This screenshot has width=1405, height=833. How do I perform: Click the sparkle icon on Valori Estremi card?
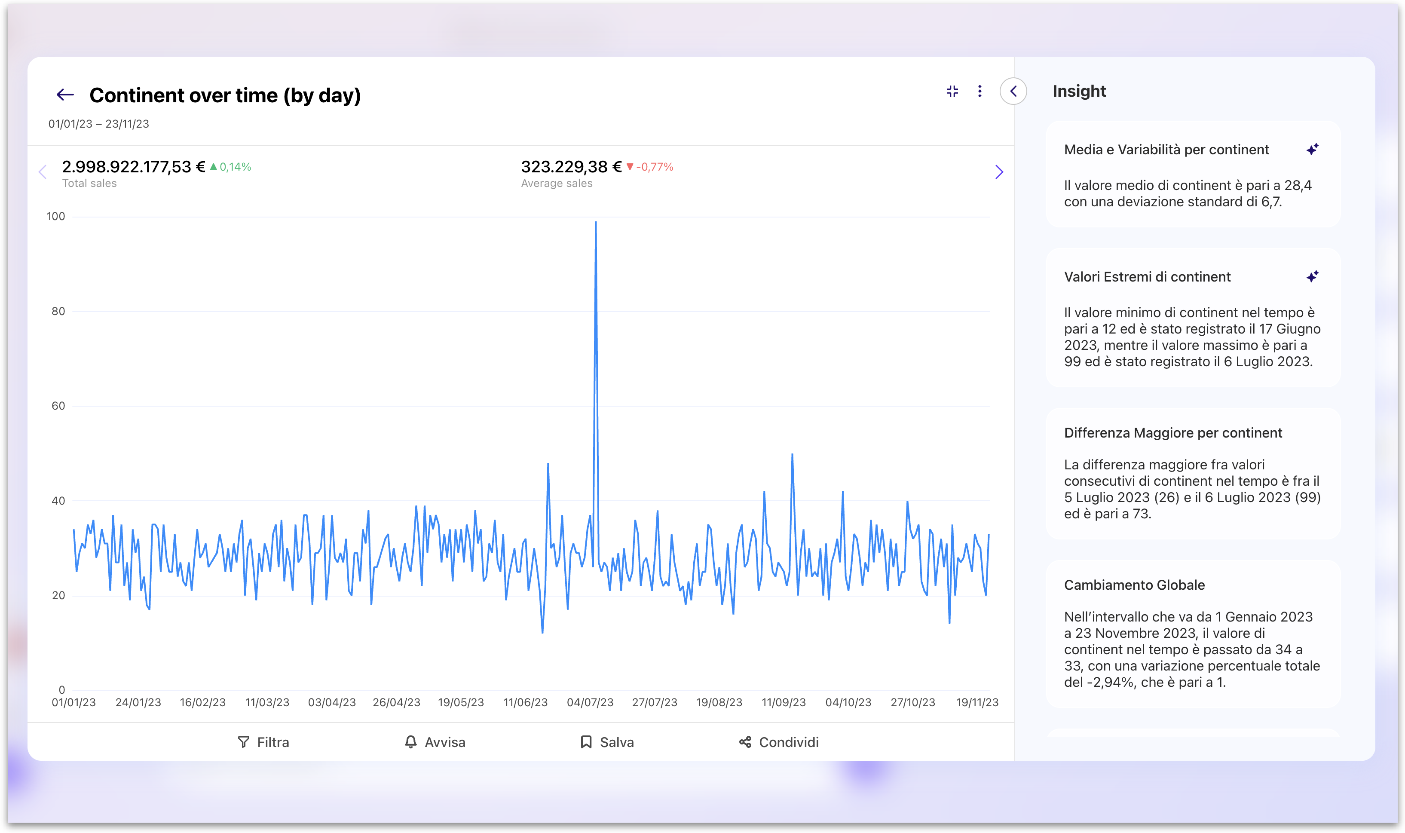[1312, 277]
